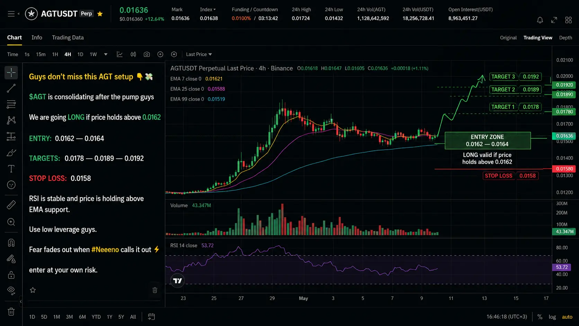The width and height of the screenshot is (579, 326).
Task: Click the TradingView logo on the chart
Action: (x=178, y=281)
